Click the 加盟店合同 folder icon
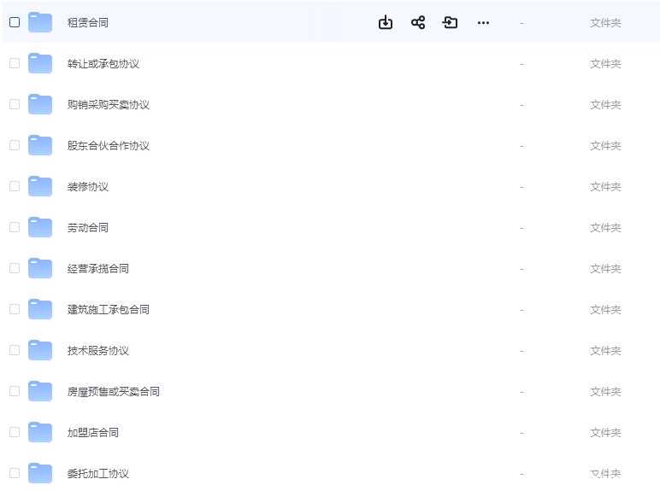Image resolution: width=660 pixels, height=491 pixels. (x=40, y=433)
